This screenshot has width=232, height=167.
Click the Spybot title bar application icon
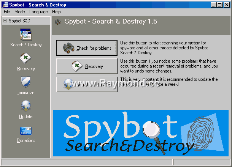click(5, 5)
